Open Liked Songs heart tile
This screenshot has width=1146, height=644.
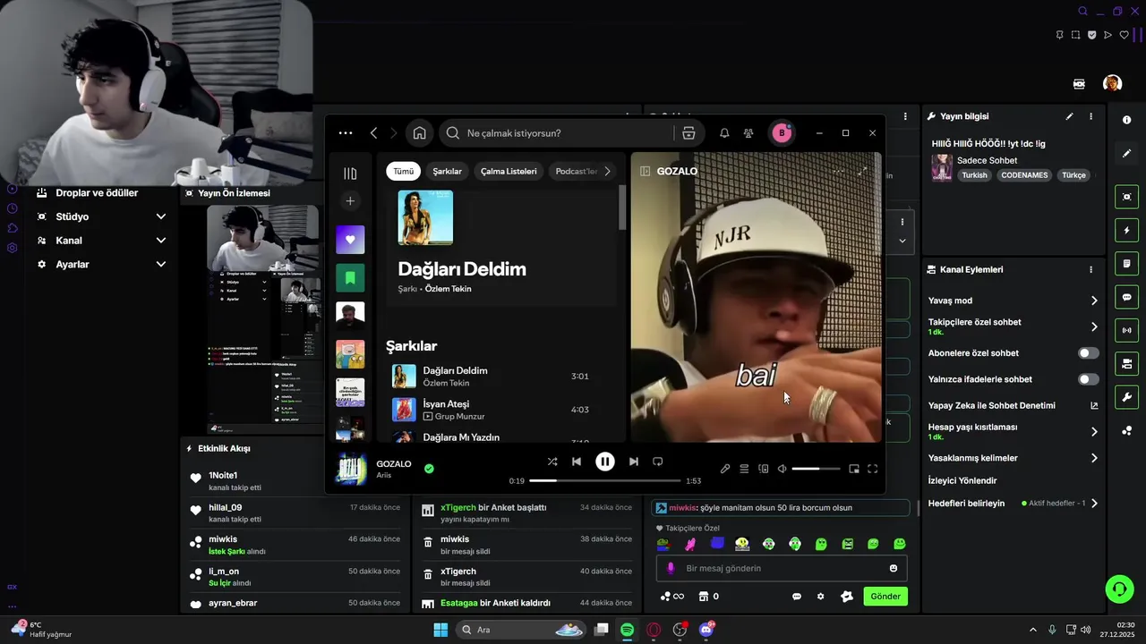350,240
